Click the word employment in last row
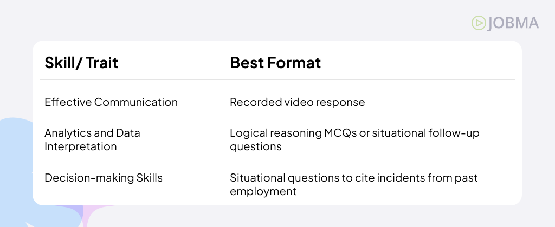Image resolution: width=555 pixels, height=227 pixels. point(263,191)
